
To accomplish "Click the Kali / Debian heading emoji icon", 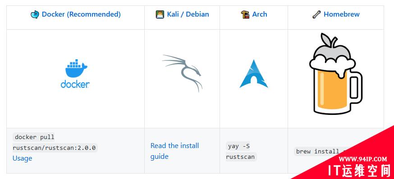I will click(160, 14).
